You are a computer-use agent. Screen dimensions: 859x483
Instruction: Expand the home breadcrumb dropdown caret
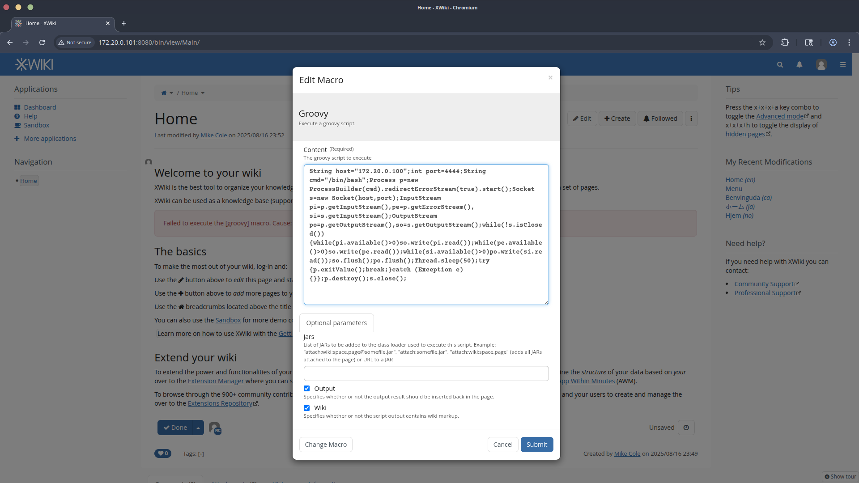tap(171, 93)
